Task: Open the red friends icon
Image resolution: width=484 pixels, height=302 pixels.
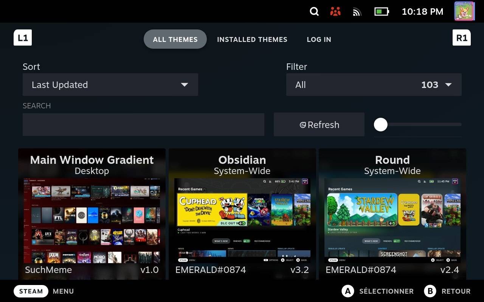Action: point(335,12)
